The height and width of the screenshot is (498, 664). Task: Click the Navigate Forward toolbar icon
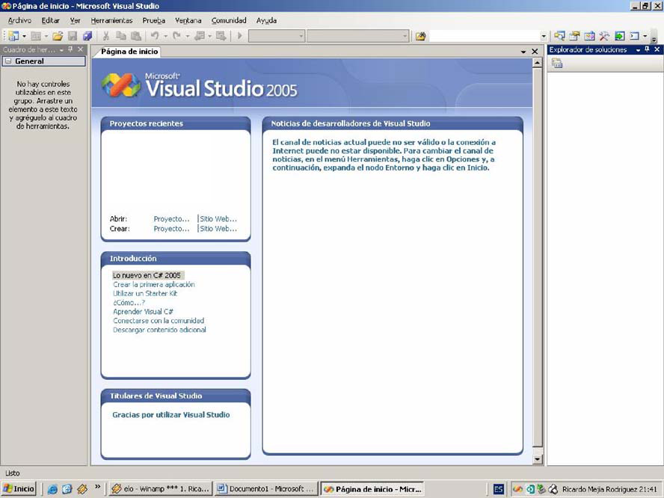(x=221, y=37)
